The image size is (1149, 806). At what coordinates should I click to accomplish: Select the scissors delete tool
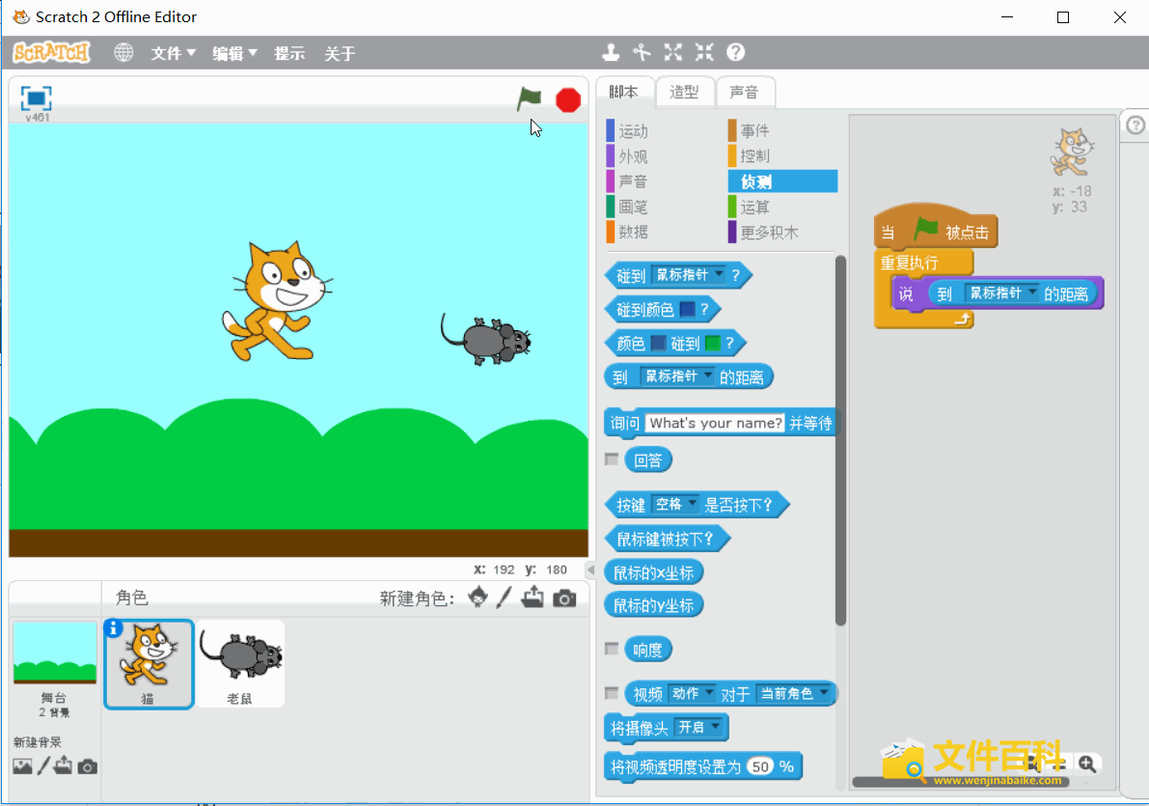pyautogui.click(x=642, y=52)
